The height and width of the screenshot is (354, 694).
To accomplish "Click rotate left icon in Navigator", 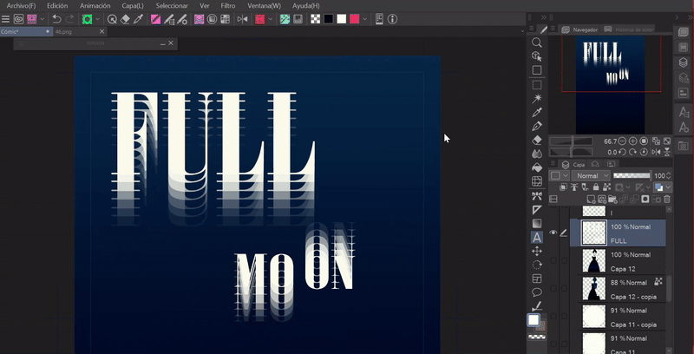I will (x=622, y=152).
